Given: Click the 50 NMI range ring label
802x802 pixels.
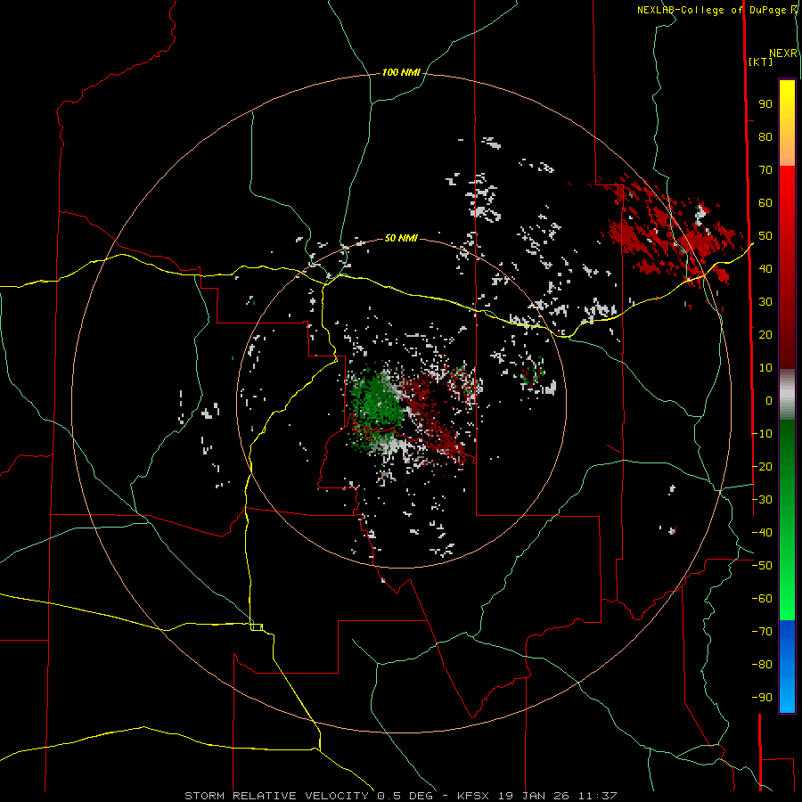Looking at the screenshot, I should (x=401, y=238).
